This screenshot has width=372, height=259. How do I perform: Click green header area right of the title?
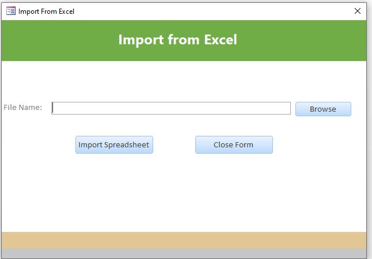tap(305, 40)
